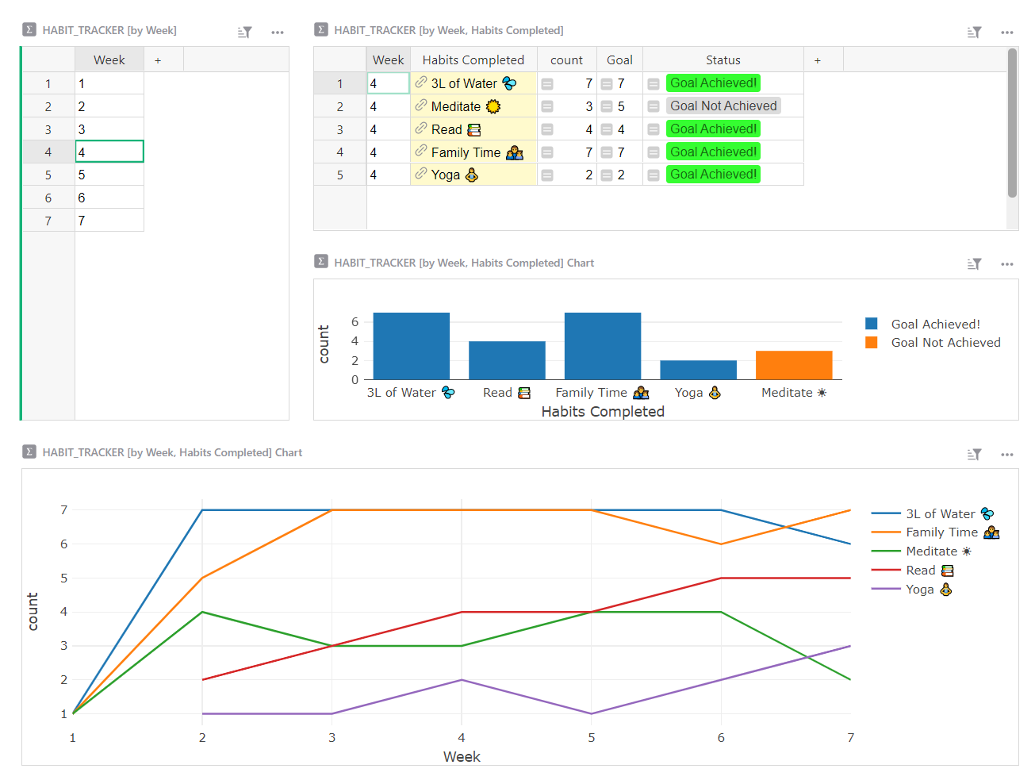Screen dimensions: 1035x784
Task: Toggle the Meditate series in the line chart legend
Action: point(931,551)
